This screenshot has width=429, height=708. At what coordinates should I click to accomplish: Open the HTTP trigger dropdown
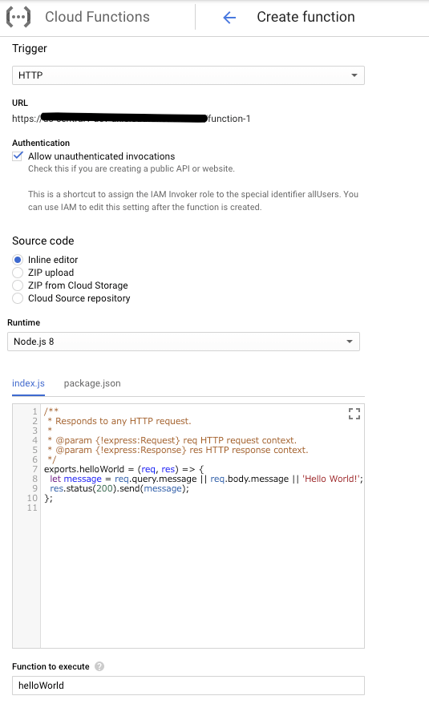click(188, 75)
